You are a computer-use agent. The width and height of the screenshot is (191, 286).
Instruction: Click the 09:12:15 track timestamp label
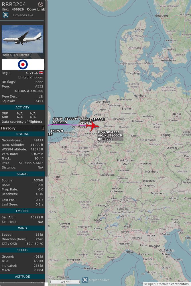click(x=60, y=122)
